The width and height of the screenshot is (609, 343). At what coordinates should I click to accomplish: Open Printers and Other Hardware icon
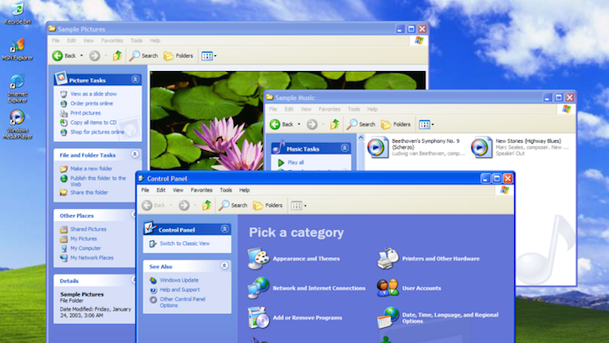pyautogui.click(x=387, y=258)
